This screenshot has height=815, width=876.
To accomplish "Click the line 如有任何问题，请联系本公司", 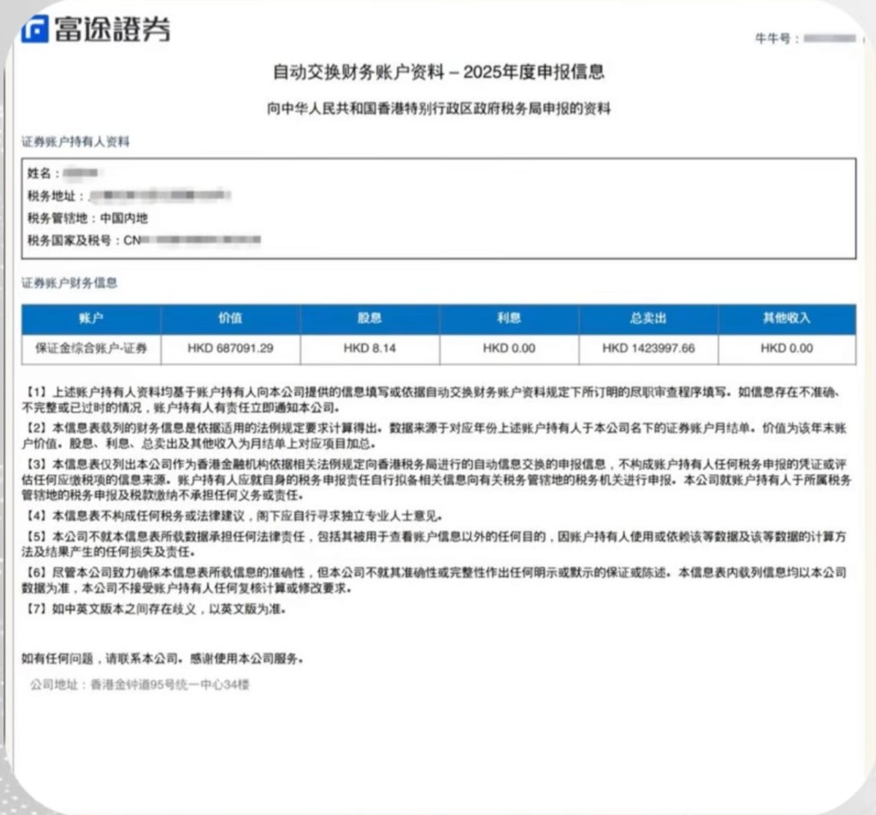I will click(x=163, y=658).
